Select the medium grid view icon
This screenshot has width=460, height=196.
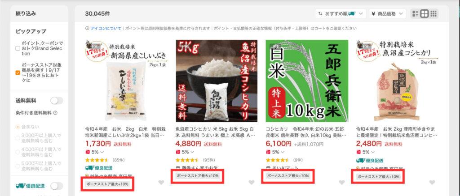tap(424, 13)
